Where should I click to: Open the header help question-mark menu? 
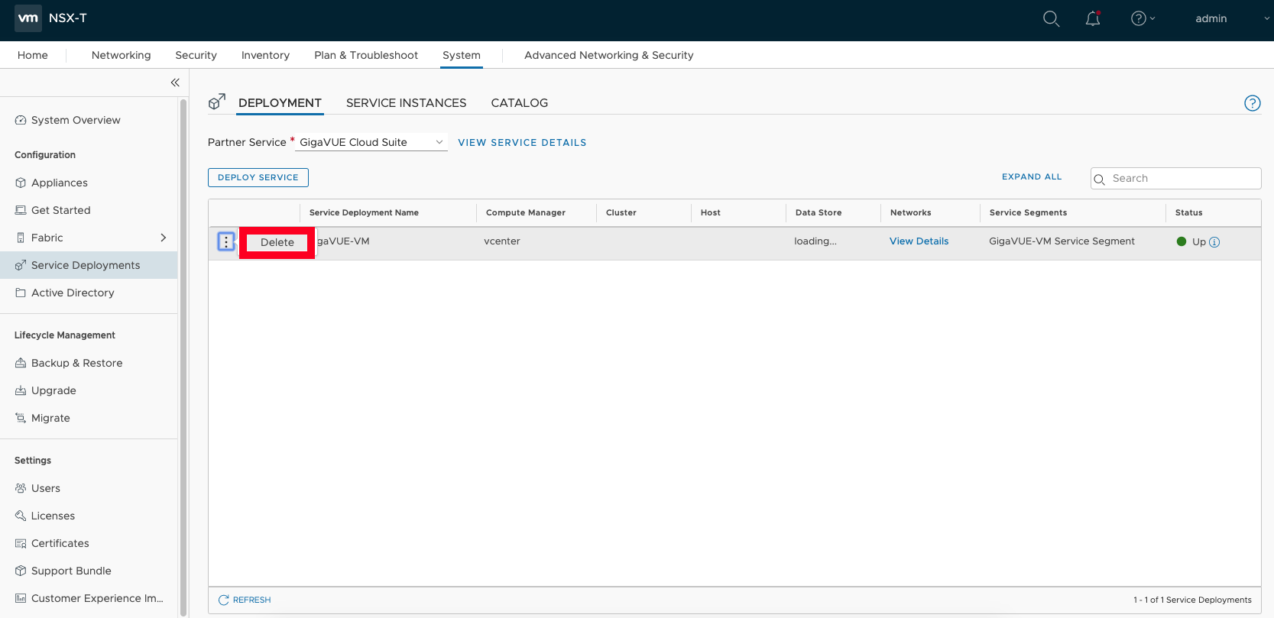click(x=1143, y=18)
